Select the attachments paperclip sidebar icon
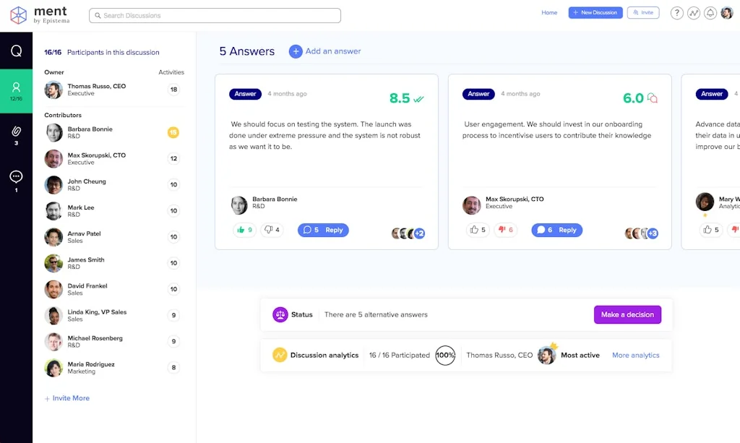 (x=16, y=134)
